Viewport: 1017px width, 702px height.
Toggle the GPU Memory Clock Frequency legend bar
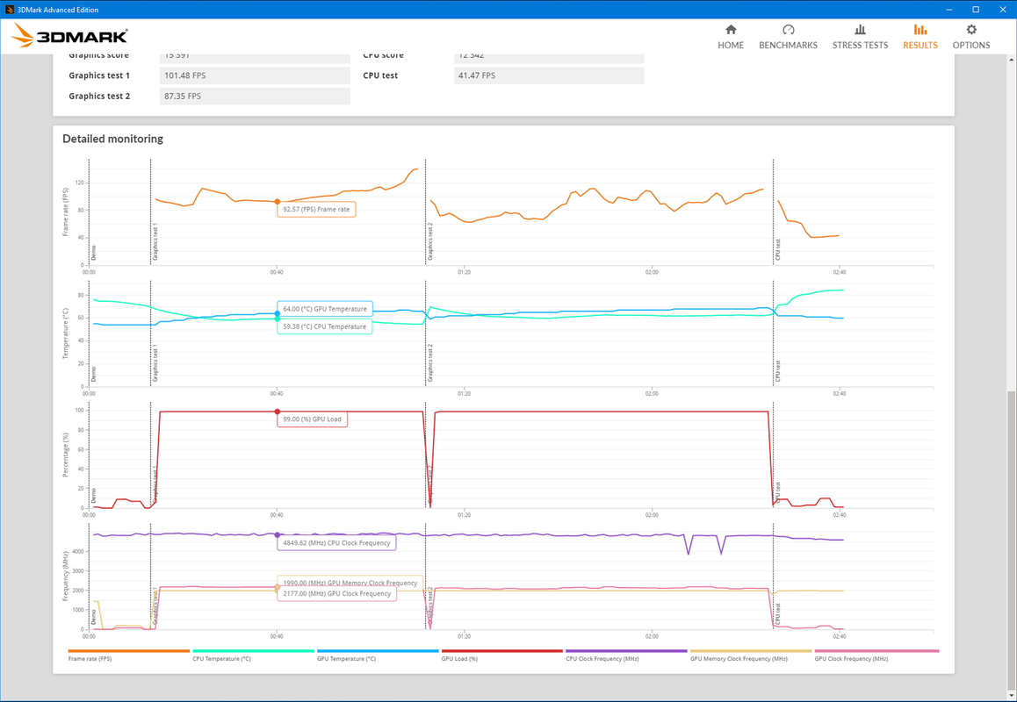pyautogui.click(x=751, y=651)
